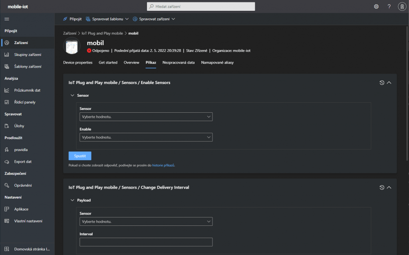The image size is (409, 255).
Task: Open the user account icon
Action: click(402, 6)
